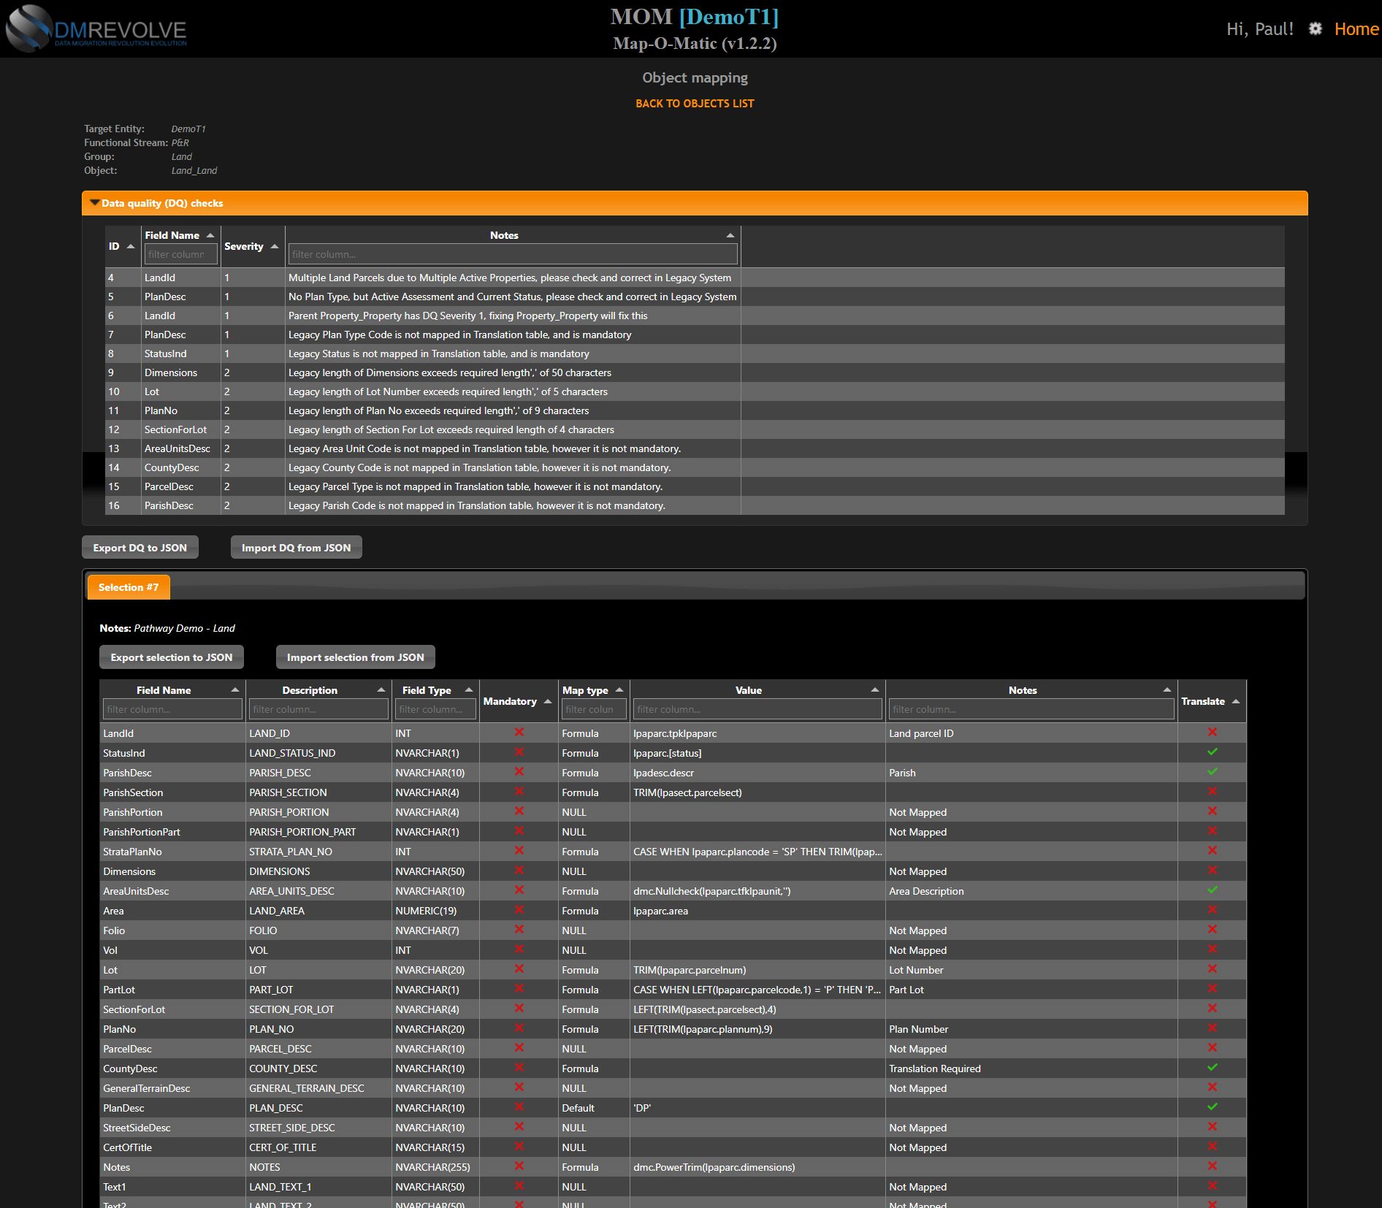Toggle Mandatory cross for LandId row
This screenshot has width=1382, height=1208.
click(519, 733)
